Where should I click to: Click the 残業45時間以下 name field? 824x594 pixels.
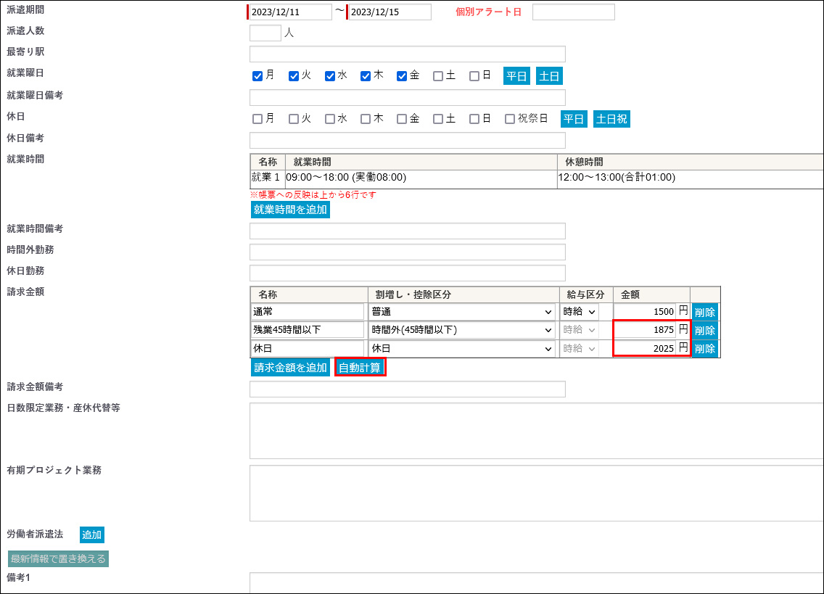coord(308,330)
